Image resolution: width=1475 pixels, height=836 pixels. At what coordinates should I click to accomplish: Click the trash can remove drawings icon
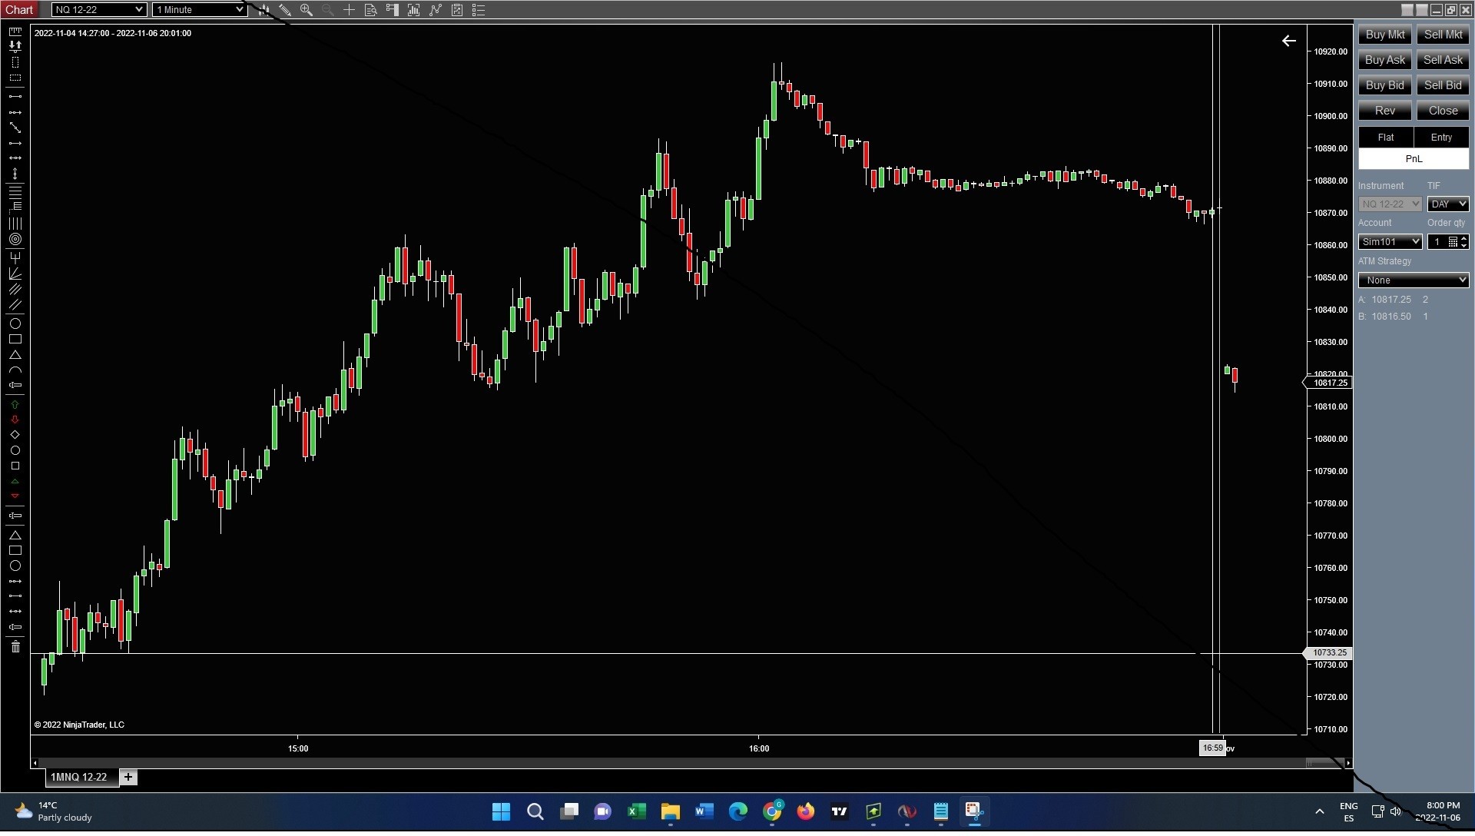tap(15, 647)
